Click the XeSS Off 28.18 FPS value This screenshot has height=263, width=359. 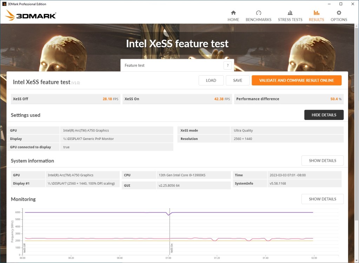coord(110,99)
